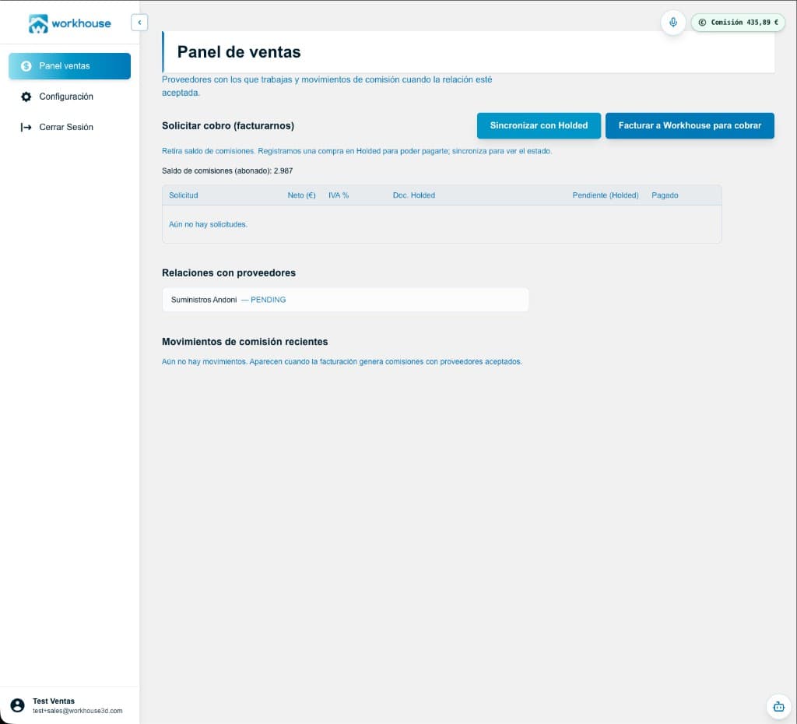
Task: Activate the microphone button
Action: [673, 23]
